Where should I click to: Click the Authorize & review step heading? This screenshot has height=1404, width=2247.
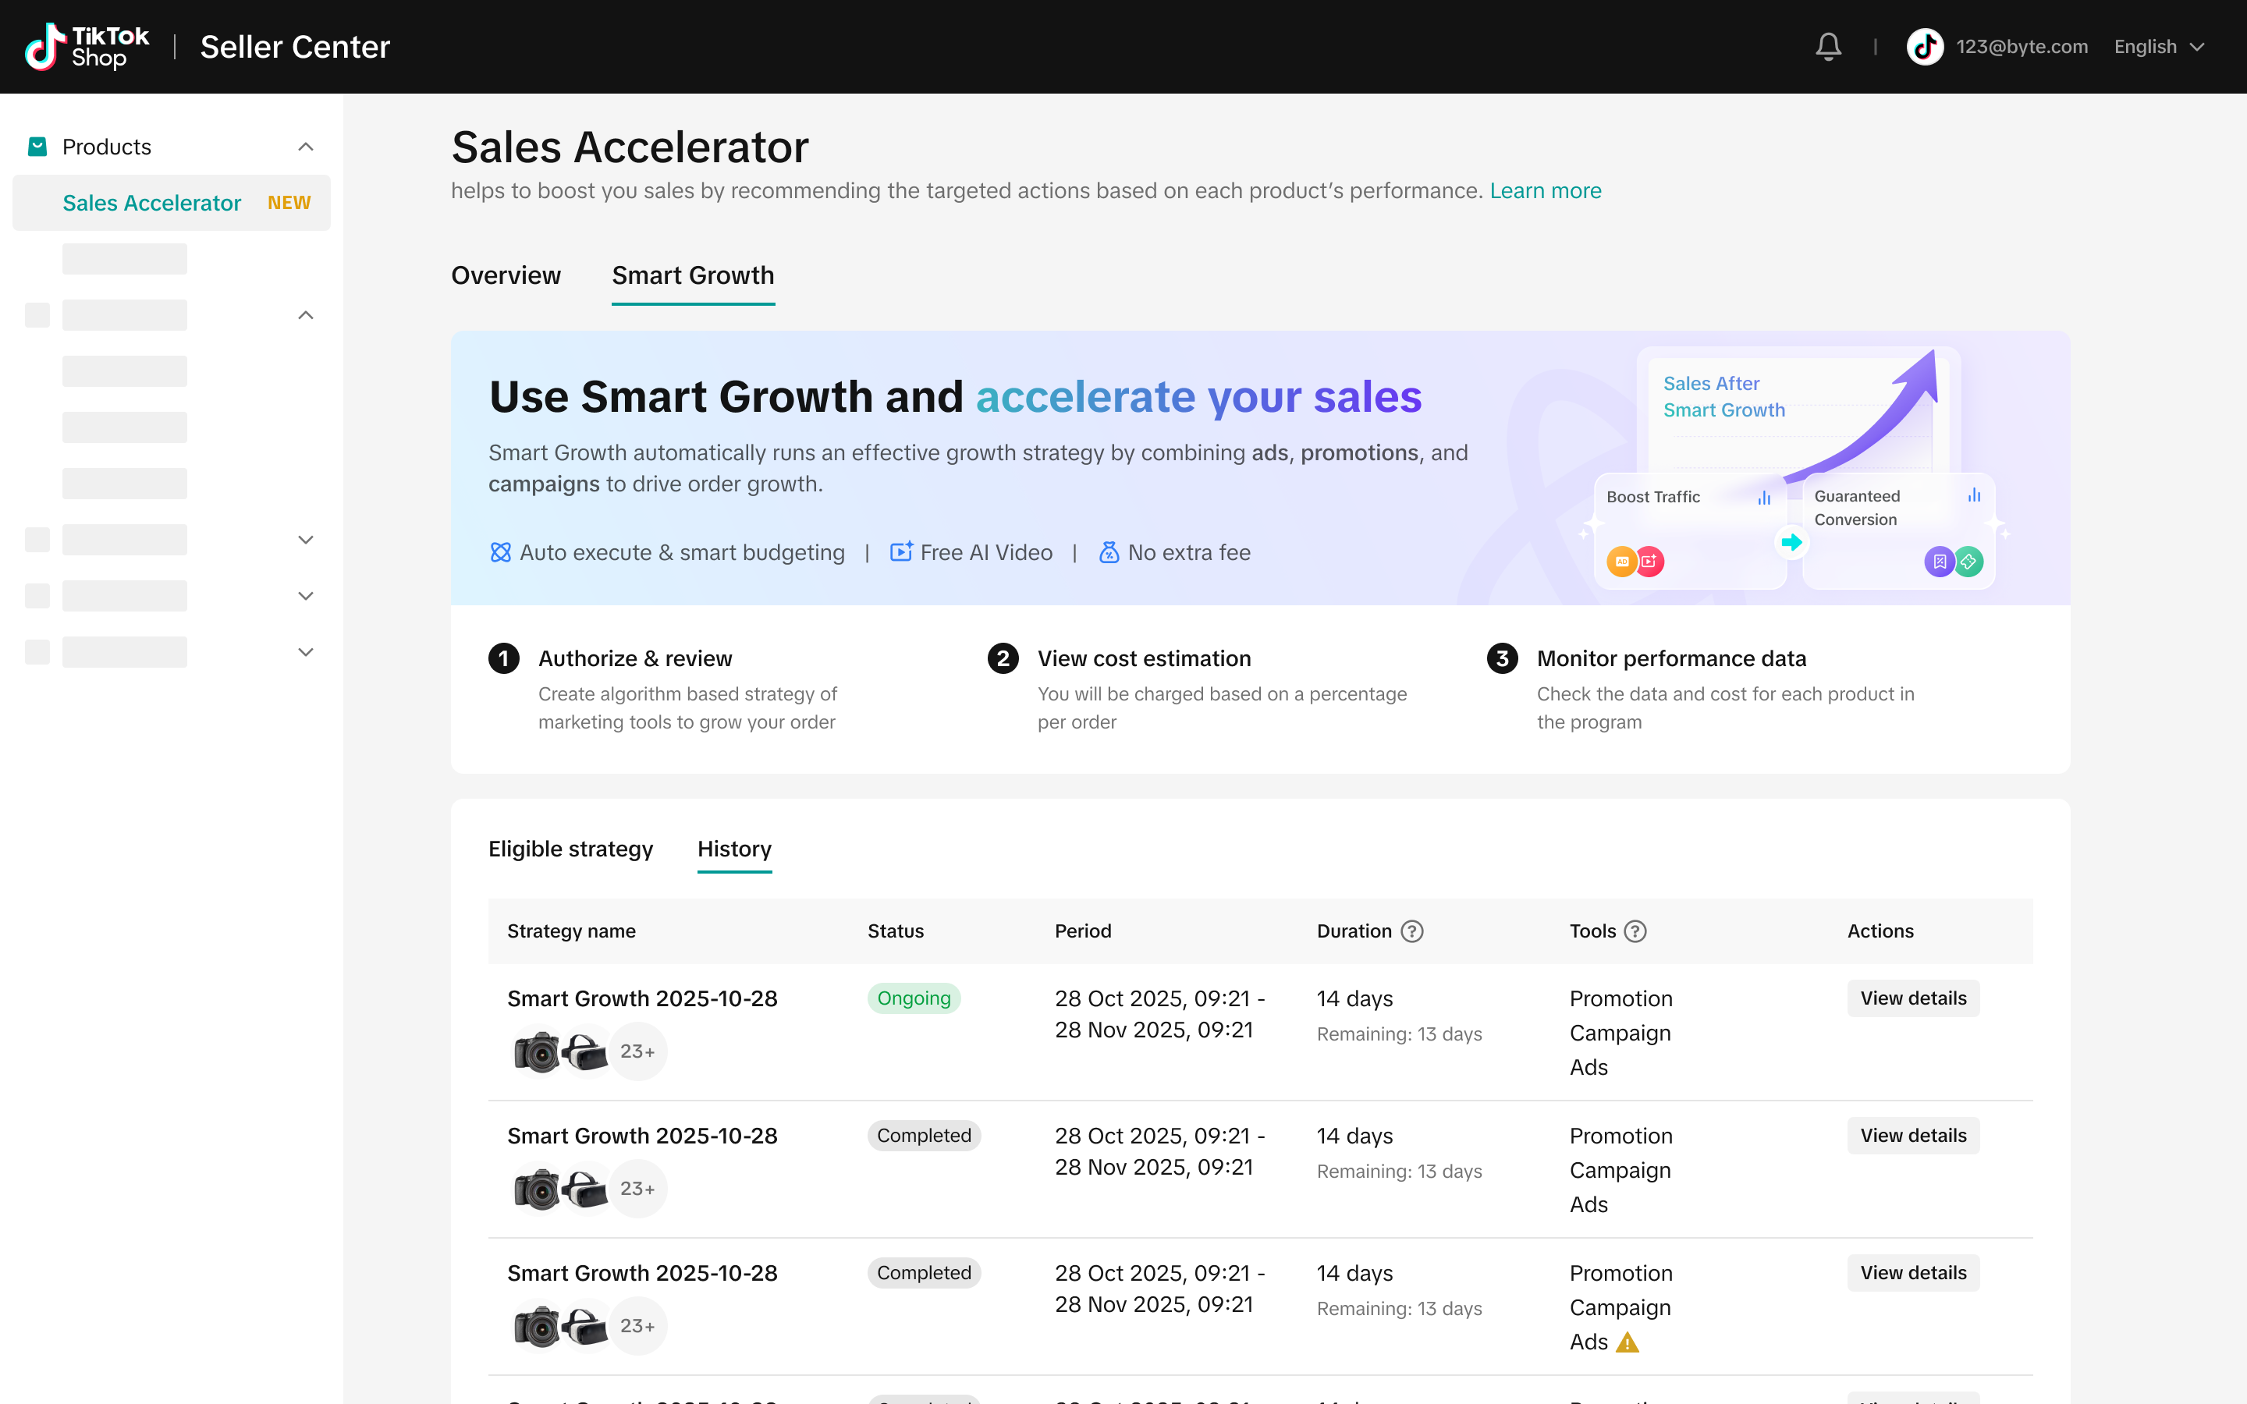point(635,658)
